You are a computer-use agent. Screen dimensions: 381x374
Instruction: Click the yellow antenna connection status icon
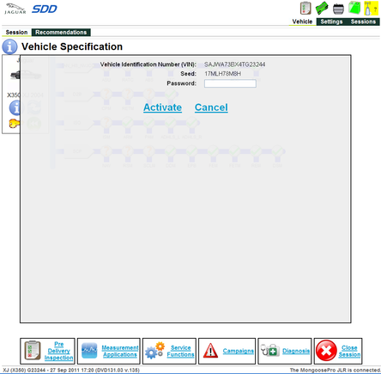point(371,9)
